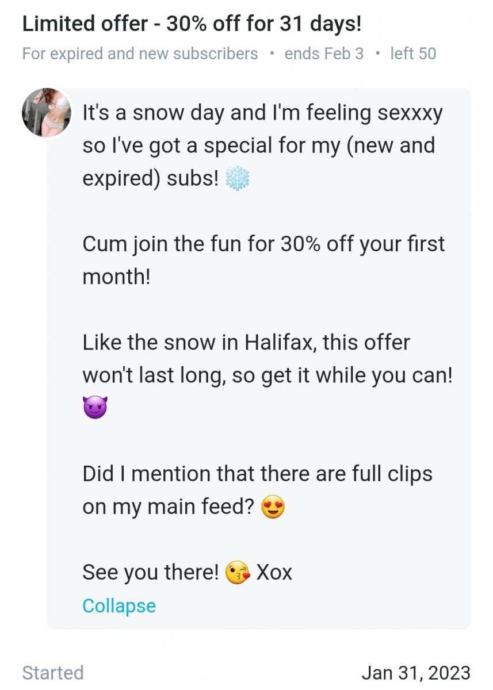
Task: Click the 'left 50' remaining count
Action: click(x=413, y=54)
